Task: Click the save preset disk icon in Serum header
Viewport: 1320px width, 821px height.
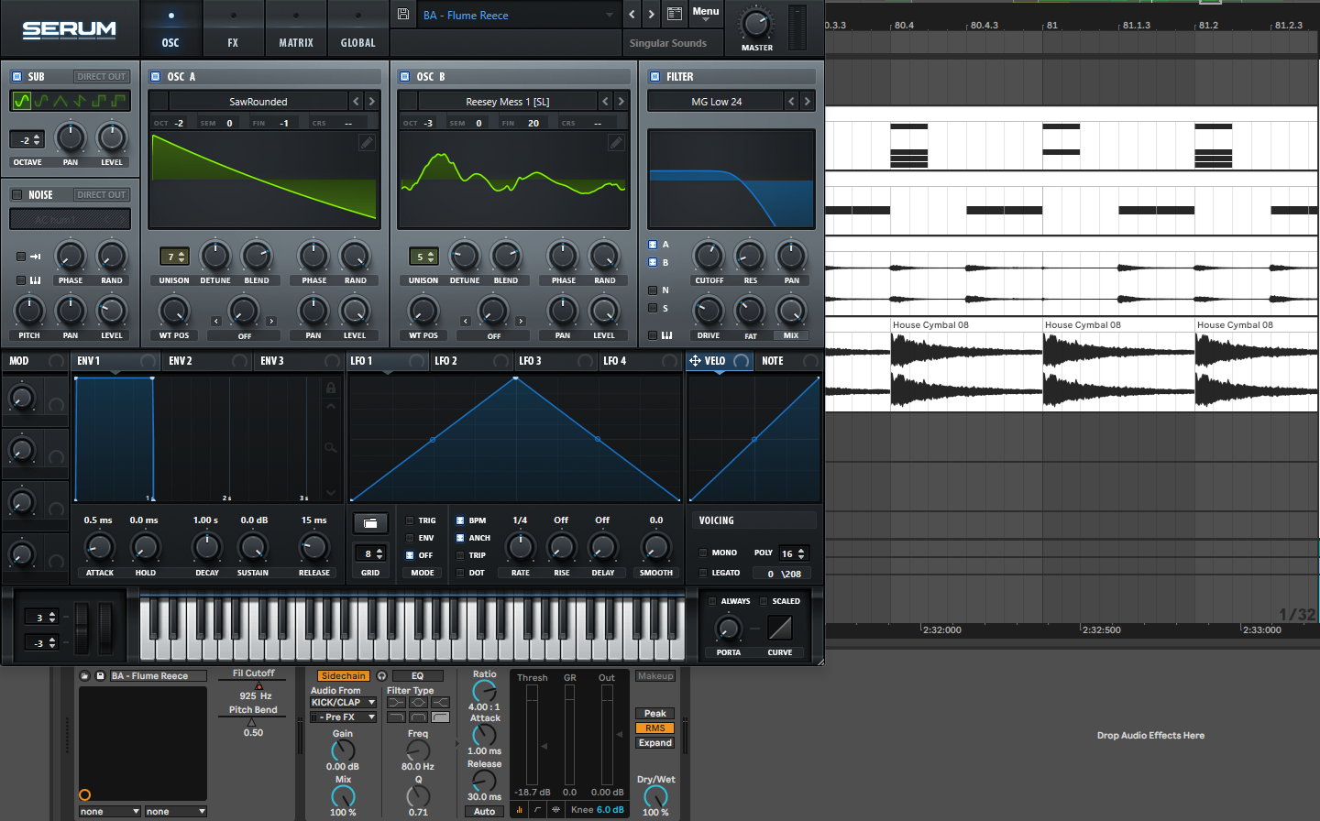Action: tap(403, 15)
